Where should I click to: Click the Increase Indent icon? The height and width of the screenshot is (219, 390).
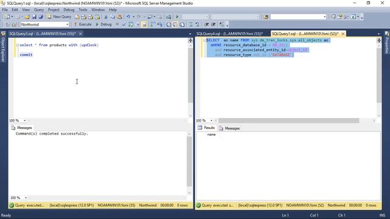[x=213, y=24]
